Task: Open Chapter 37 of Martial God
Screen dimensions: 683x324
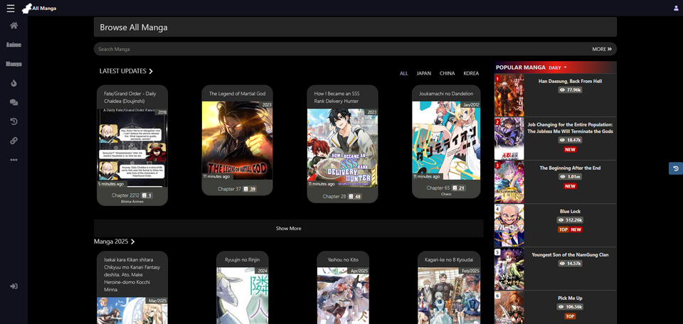Action: tap(229, 189)
